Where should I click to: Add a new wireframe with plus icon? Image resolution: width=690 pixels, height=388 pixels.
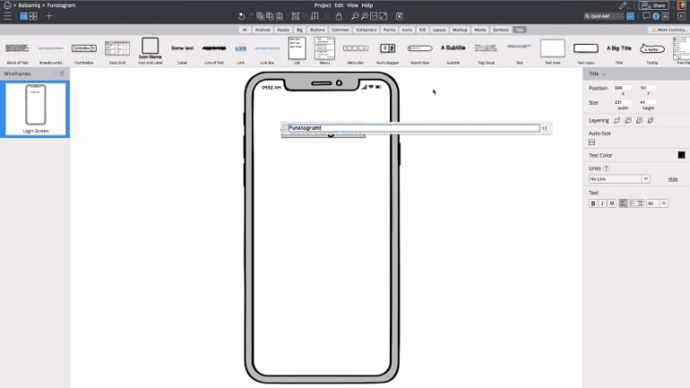[x=49, y=16]
